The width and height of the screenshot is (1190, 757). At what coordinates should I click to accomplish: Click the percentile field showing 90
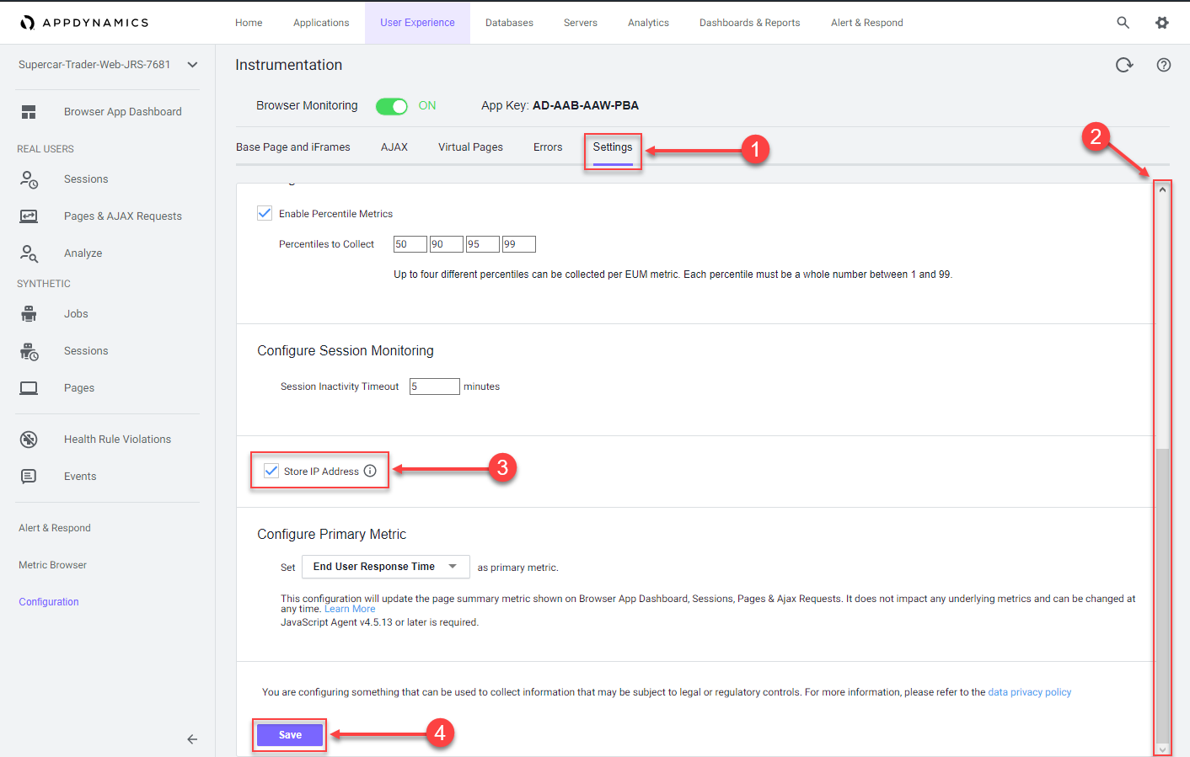[447, 244]
